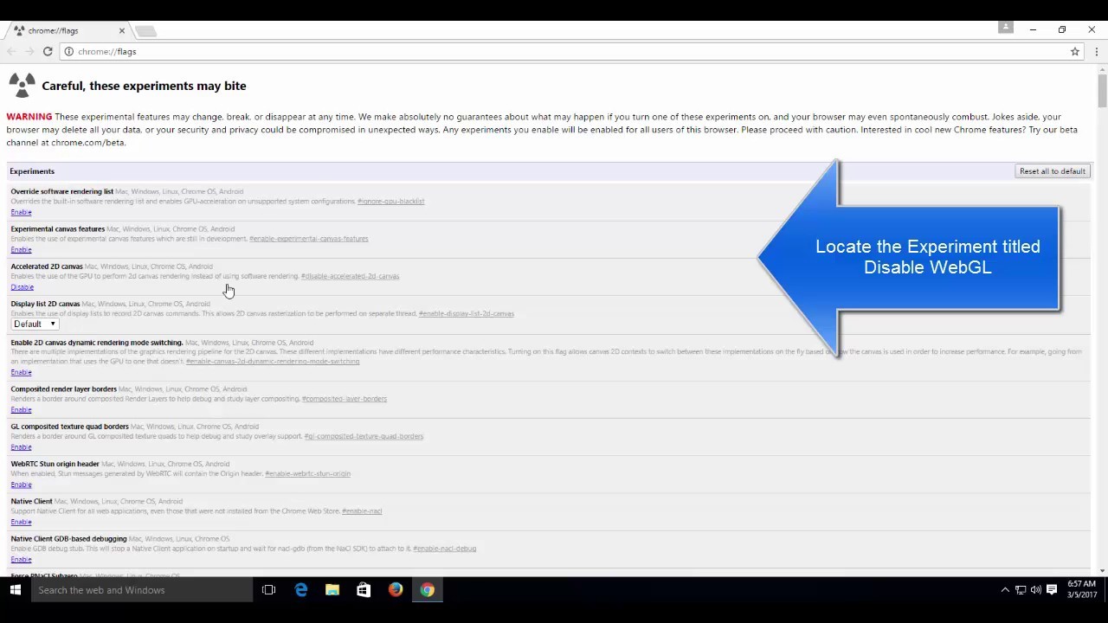Screen dimensions: 1108x623
Task: Open #gl-composited-texture-quad-borders anchor link
Action: tap(364, 436)
